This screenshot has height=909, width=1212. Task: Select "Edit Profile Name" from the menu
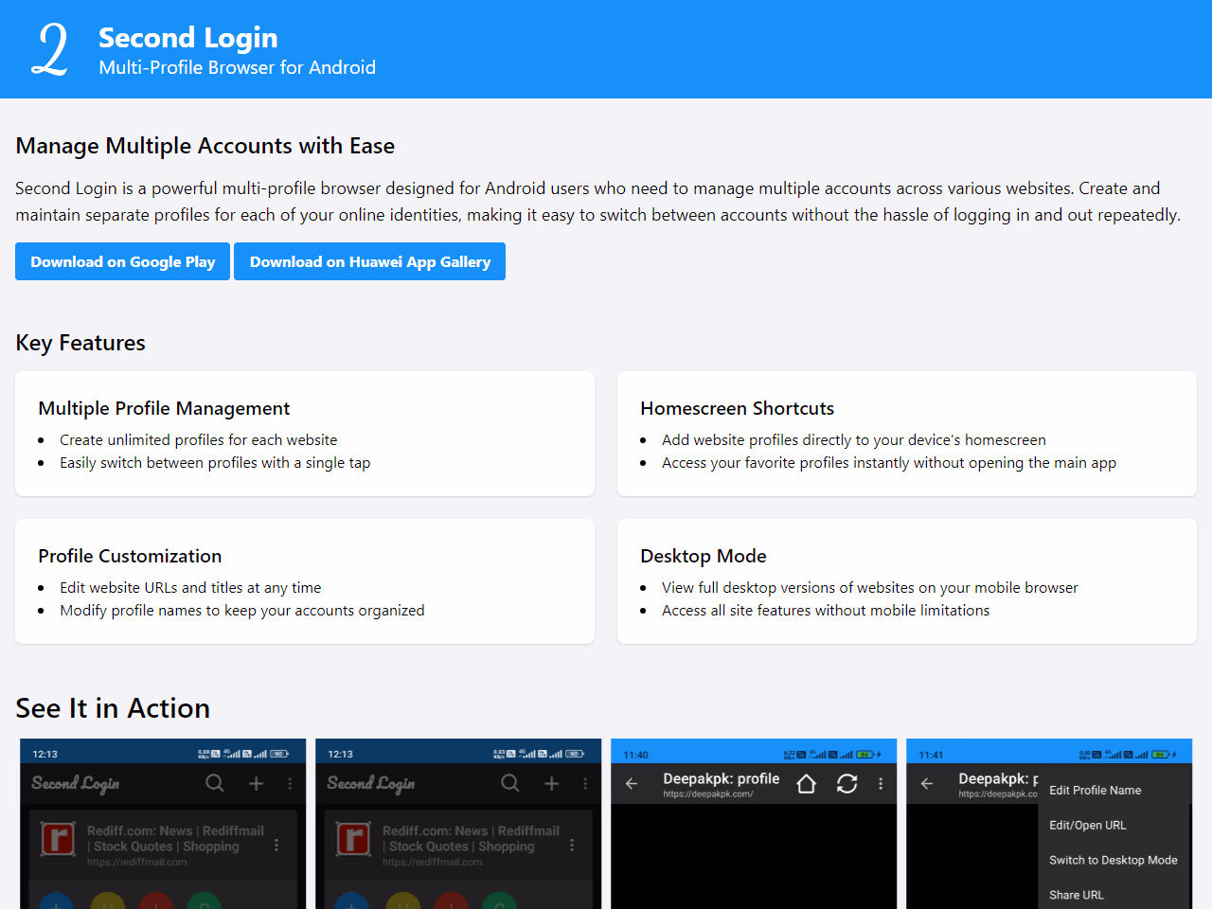[1095, 791]
